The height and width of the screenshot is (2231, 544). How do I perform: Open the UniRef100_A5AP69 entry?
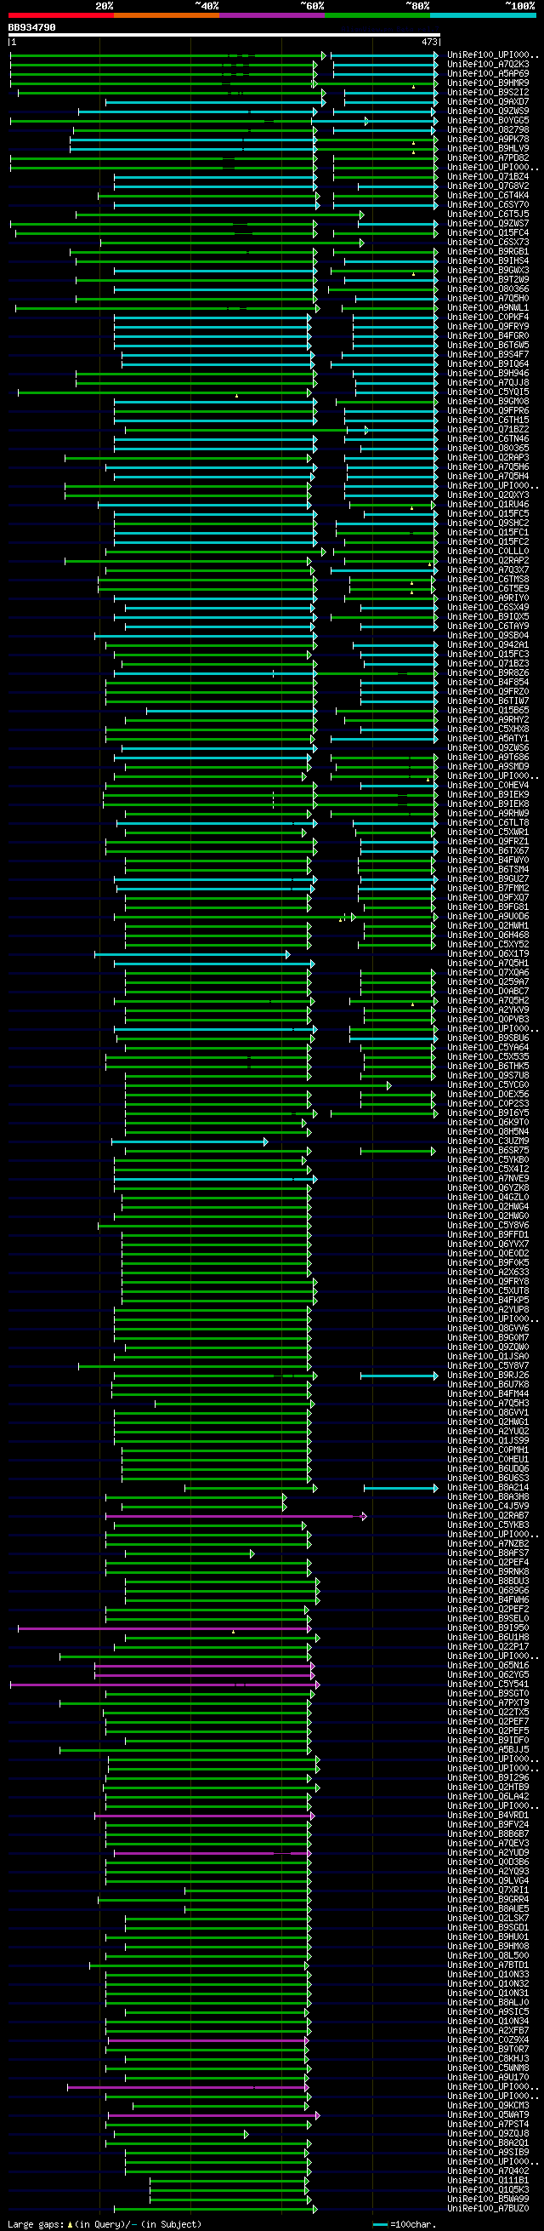[x=488, y=73]
